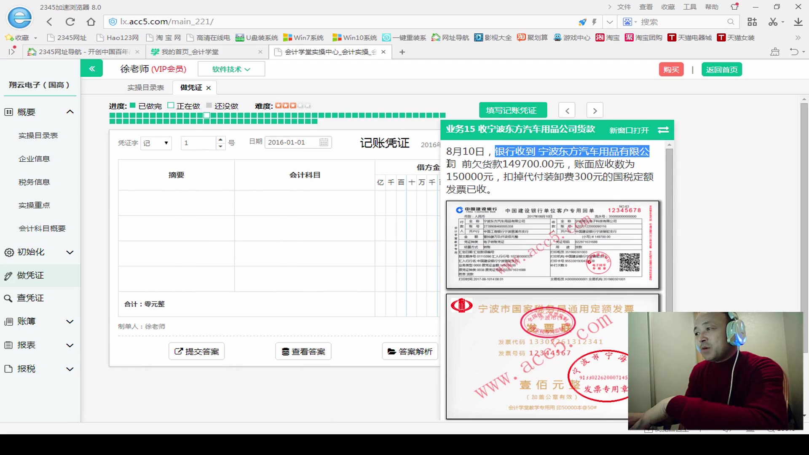Increase voucher number with up stepper arrow

pos(220,139)
